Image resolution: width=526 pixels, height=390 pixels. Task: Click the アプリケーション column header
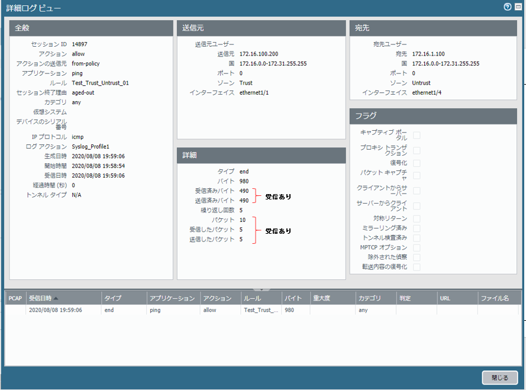coord(173,298)
